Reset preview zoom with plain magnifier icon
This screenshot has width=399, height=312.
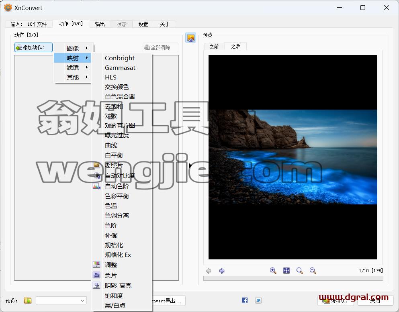coord(299,271)
